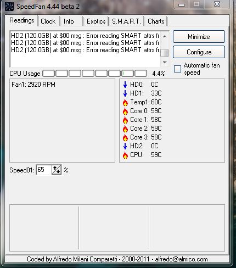Click the Fan1: 2920 RPM reading
Viewport: 236px width, 268px height.
33,85
